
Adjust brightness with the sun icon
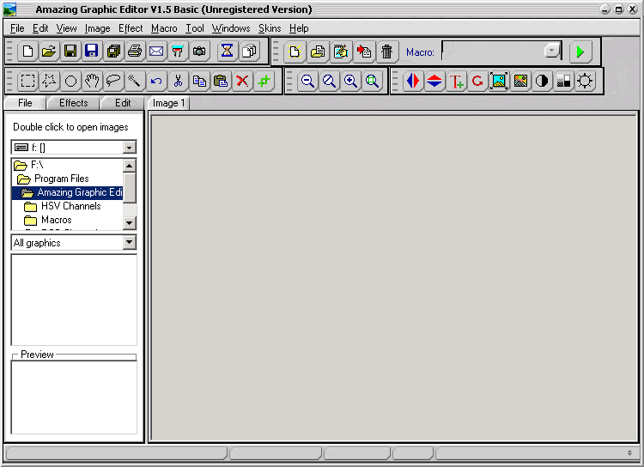[585, 81]
